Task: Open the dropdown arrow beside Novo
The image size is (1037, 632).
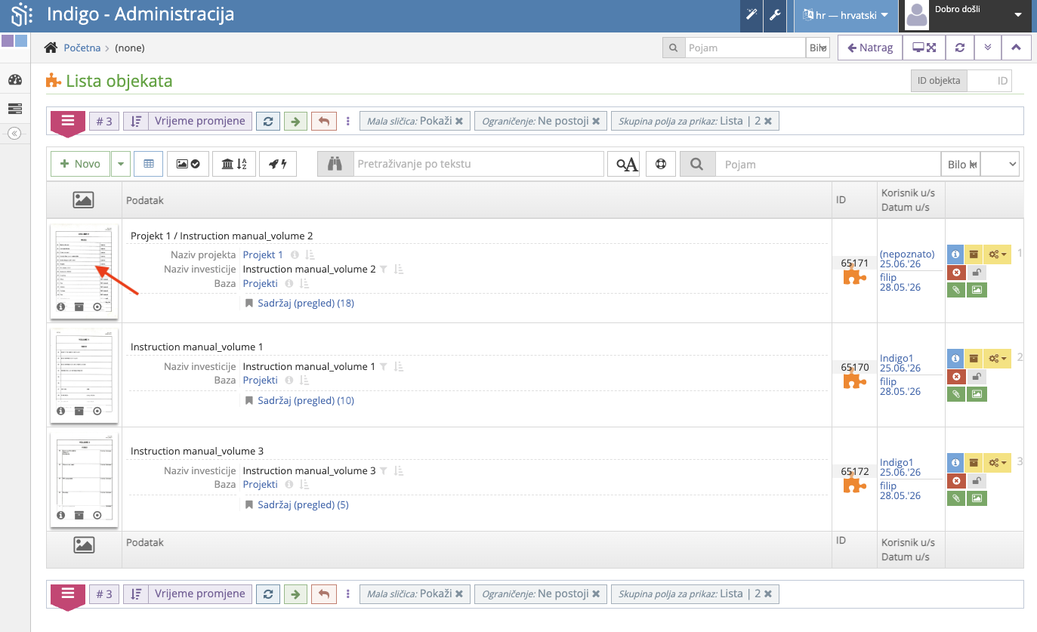Action: 121,164
